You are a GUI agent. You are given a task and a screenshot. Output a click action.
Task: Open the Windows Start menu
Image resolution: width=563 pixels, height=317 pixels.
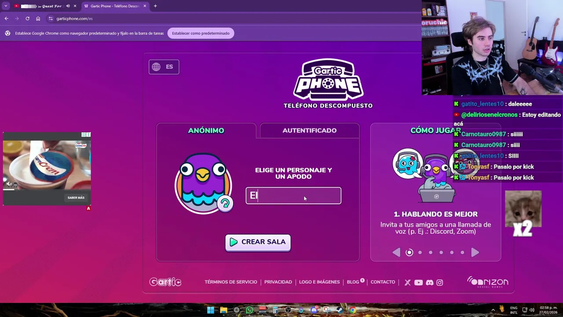pyautogui.click(x=211, y=310)
